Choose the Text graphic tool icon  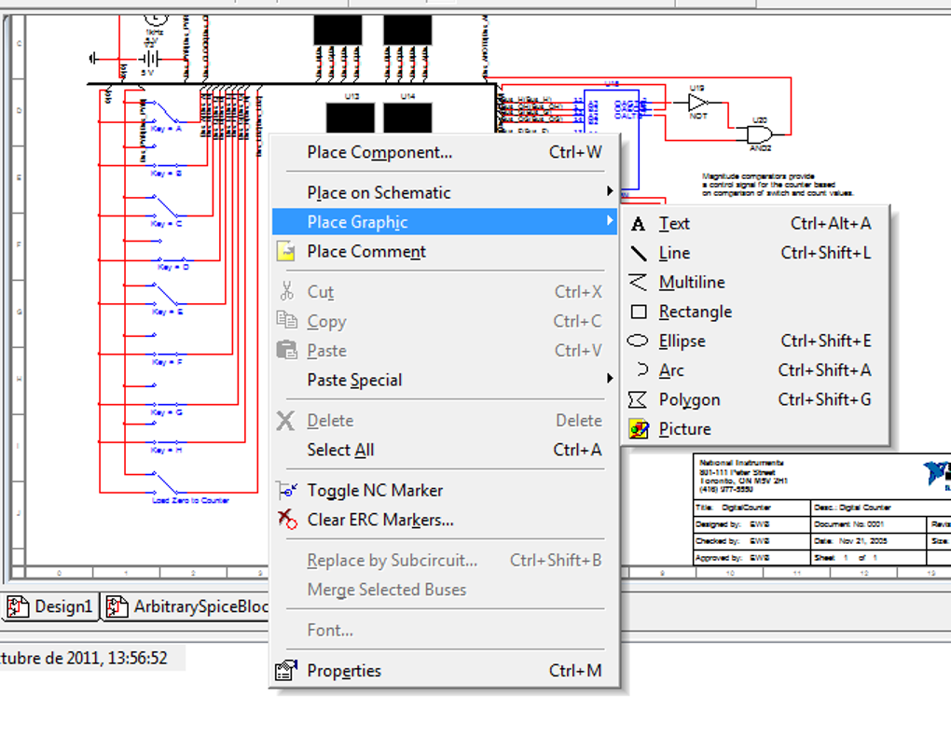638,224
